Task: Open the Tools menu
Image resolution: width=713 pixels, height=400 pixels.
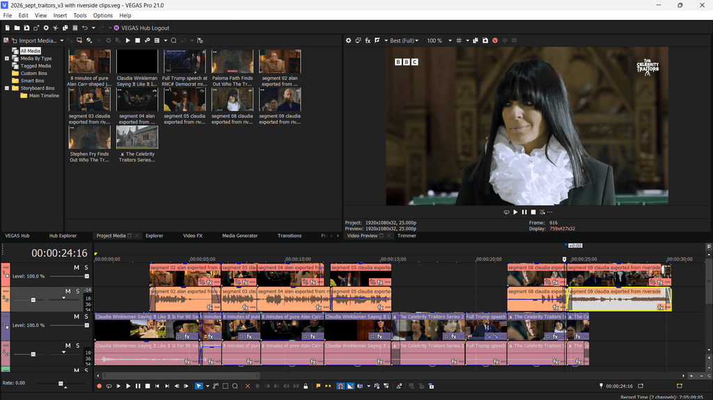Action: point(80,15)
